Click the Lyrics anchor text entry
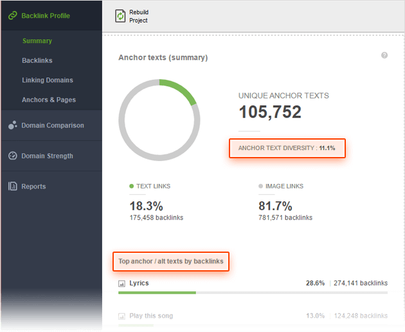Screen dimensions: 405x332 (x=139, y=283)
